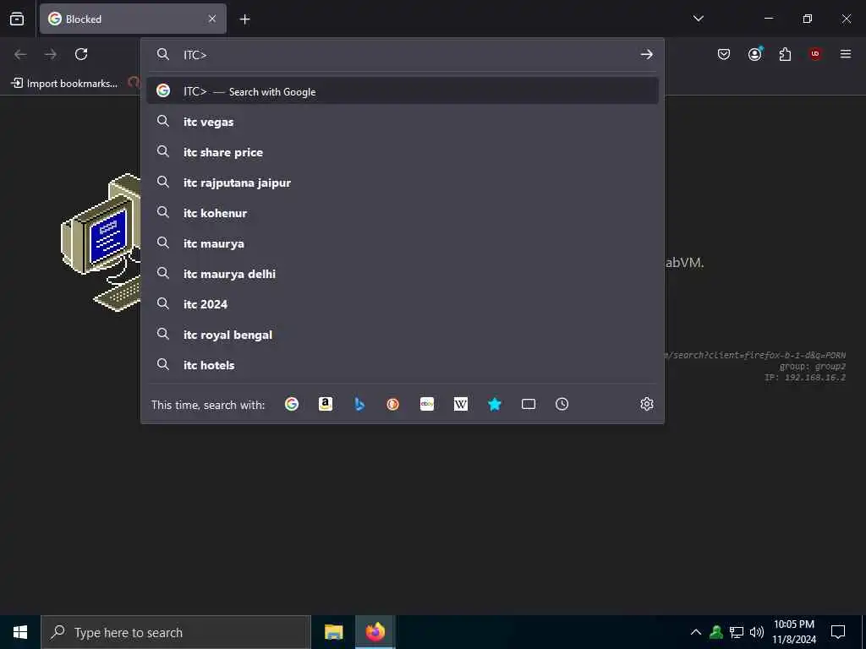The height and width of the screenshot is (649, 866).
Task: Click the Go arrow in address bar
Action: point(646,54)
